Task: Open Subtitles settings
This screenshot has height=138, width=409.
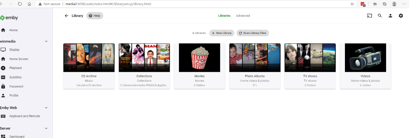Action: point(26,77)
